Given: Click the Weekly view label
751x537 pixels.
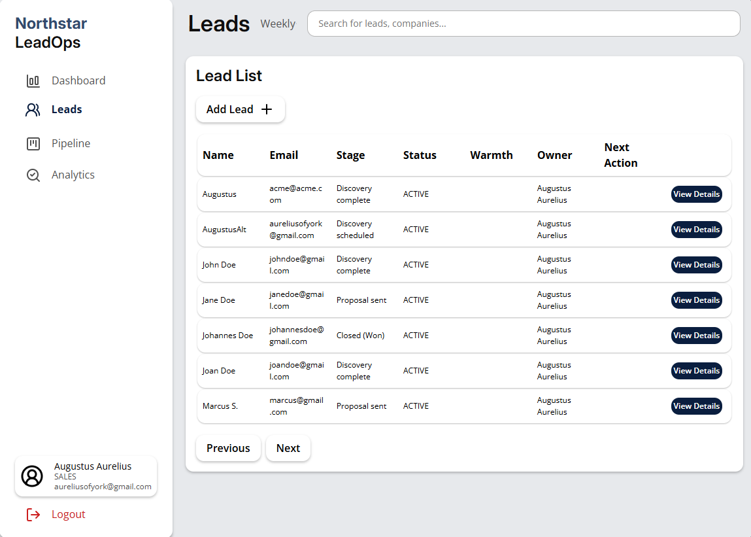Looking at the screenshot, I should [278, 24].
